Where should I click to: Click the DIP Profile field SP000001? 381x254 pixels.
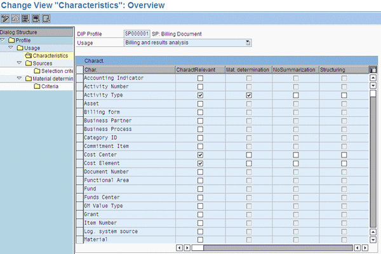point(137,34)
